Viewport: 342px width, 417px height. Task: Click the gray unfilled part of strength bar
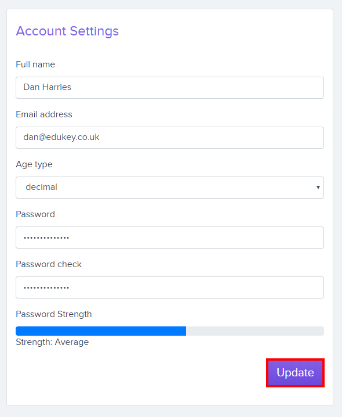pyautogui.click(x=255, y=331)
